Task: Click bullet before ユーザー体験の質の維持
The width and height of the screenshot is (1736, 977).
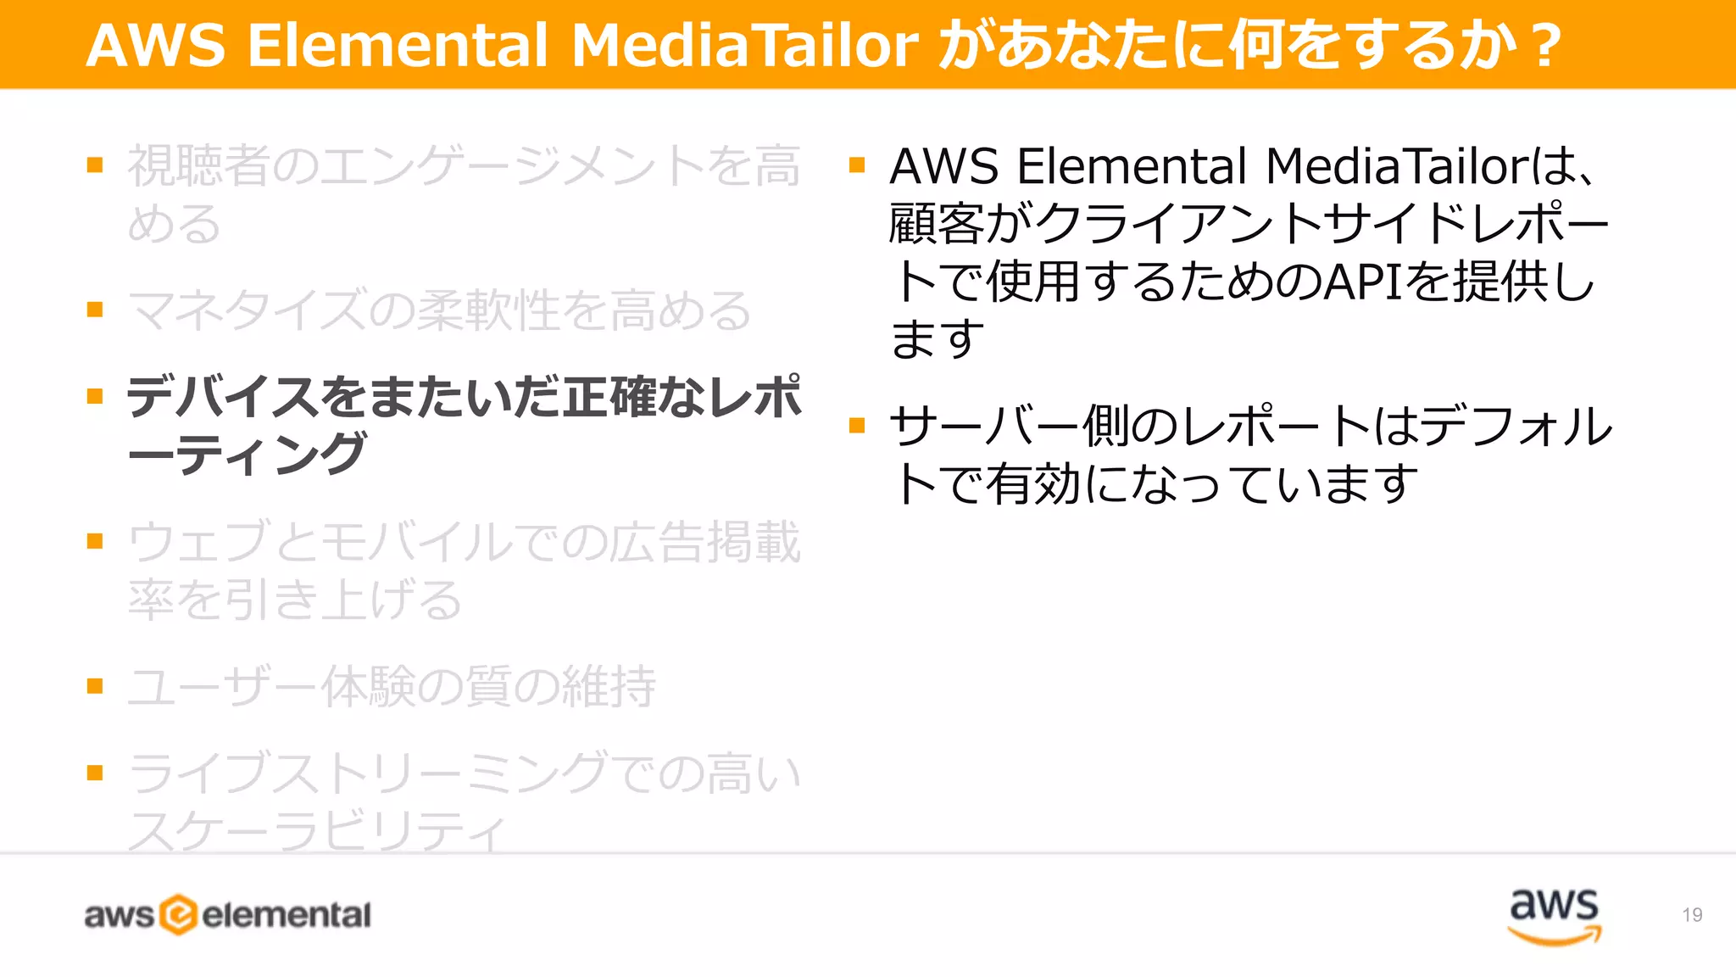Action: 95,685
